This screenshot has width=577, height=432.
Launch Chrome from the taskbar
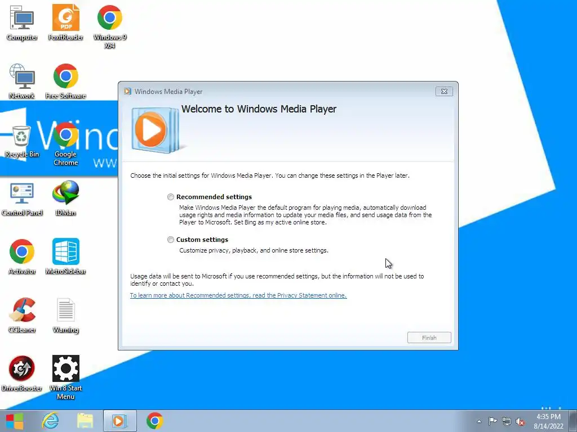(x=154, y=421)
